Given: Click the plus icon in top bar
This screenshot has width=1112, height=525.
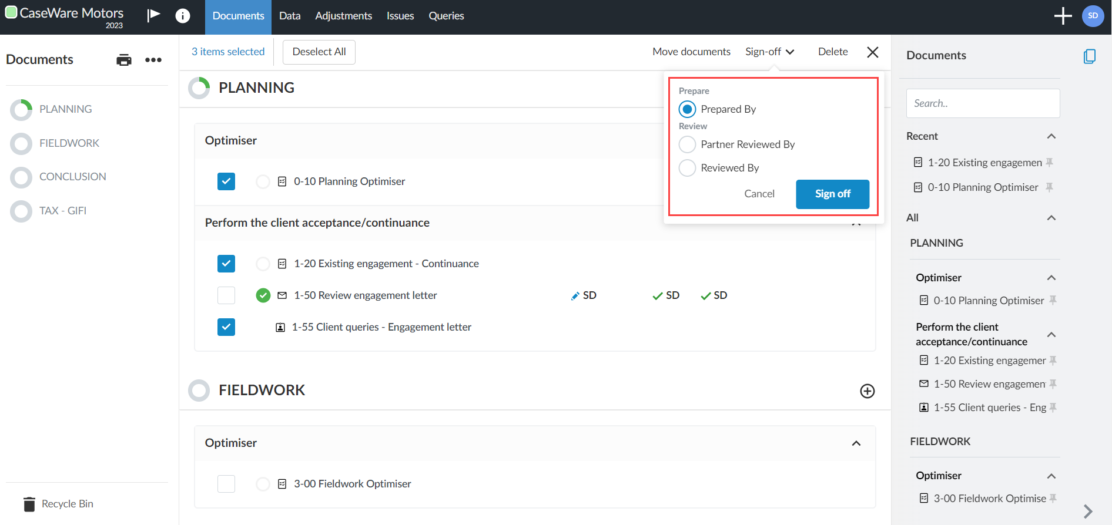Looking at the screenshot, I should (x=1063, y=16).
